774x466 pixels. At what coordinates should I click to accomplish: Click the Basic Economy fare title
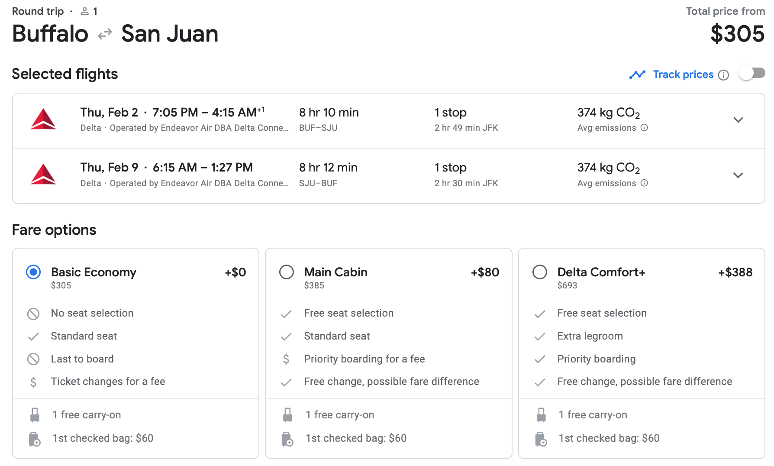pyautogui.click(x=94, y=272)
